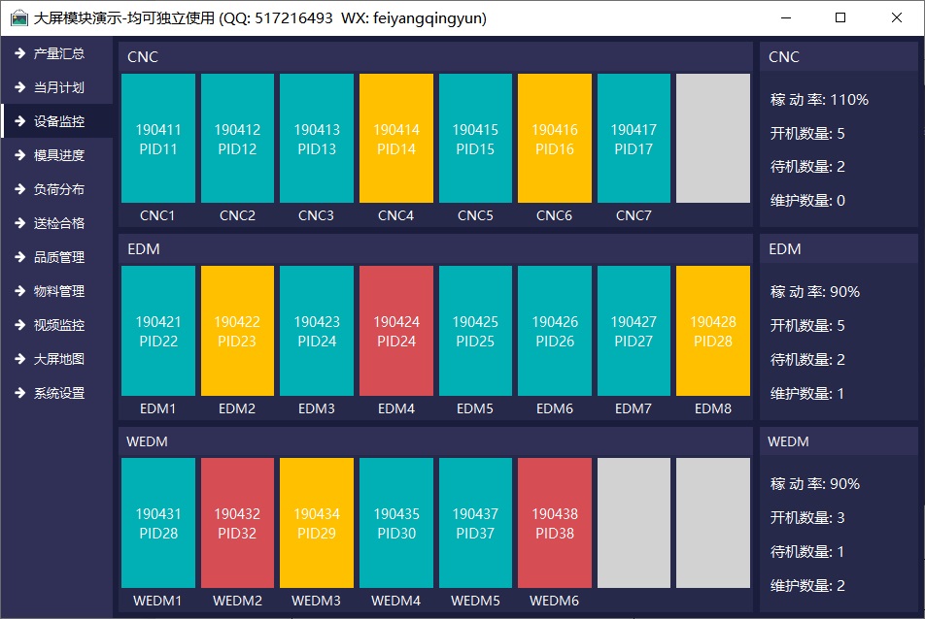Click the arrow icon beside 模具进度

18,155
